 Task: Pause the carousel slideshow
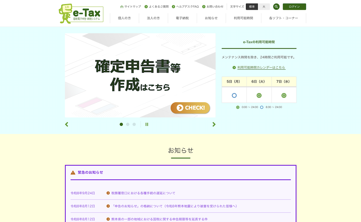coord(147,124)
